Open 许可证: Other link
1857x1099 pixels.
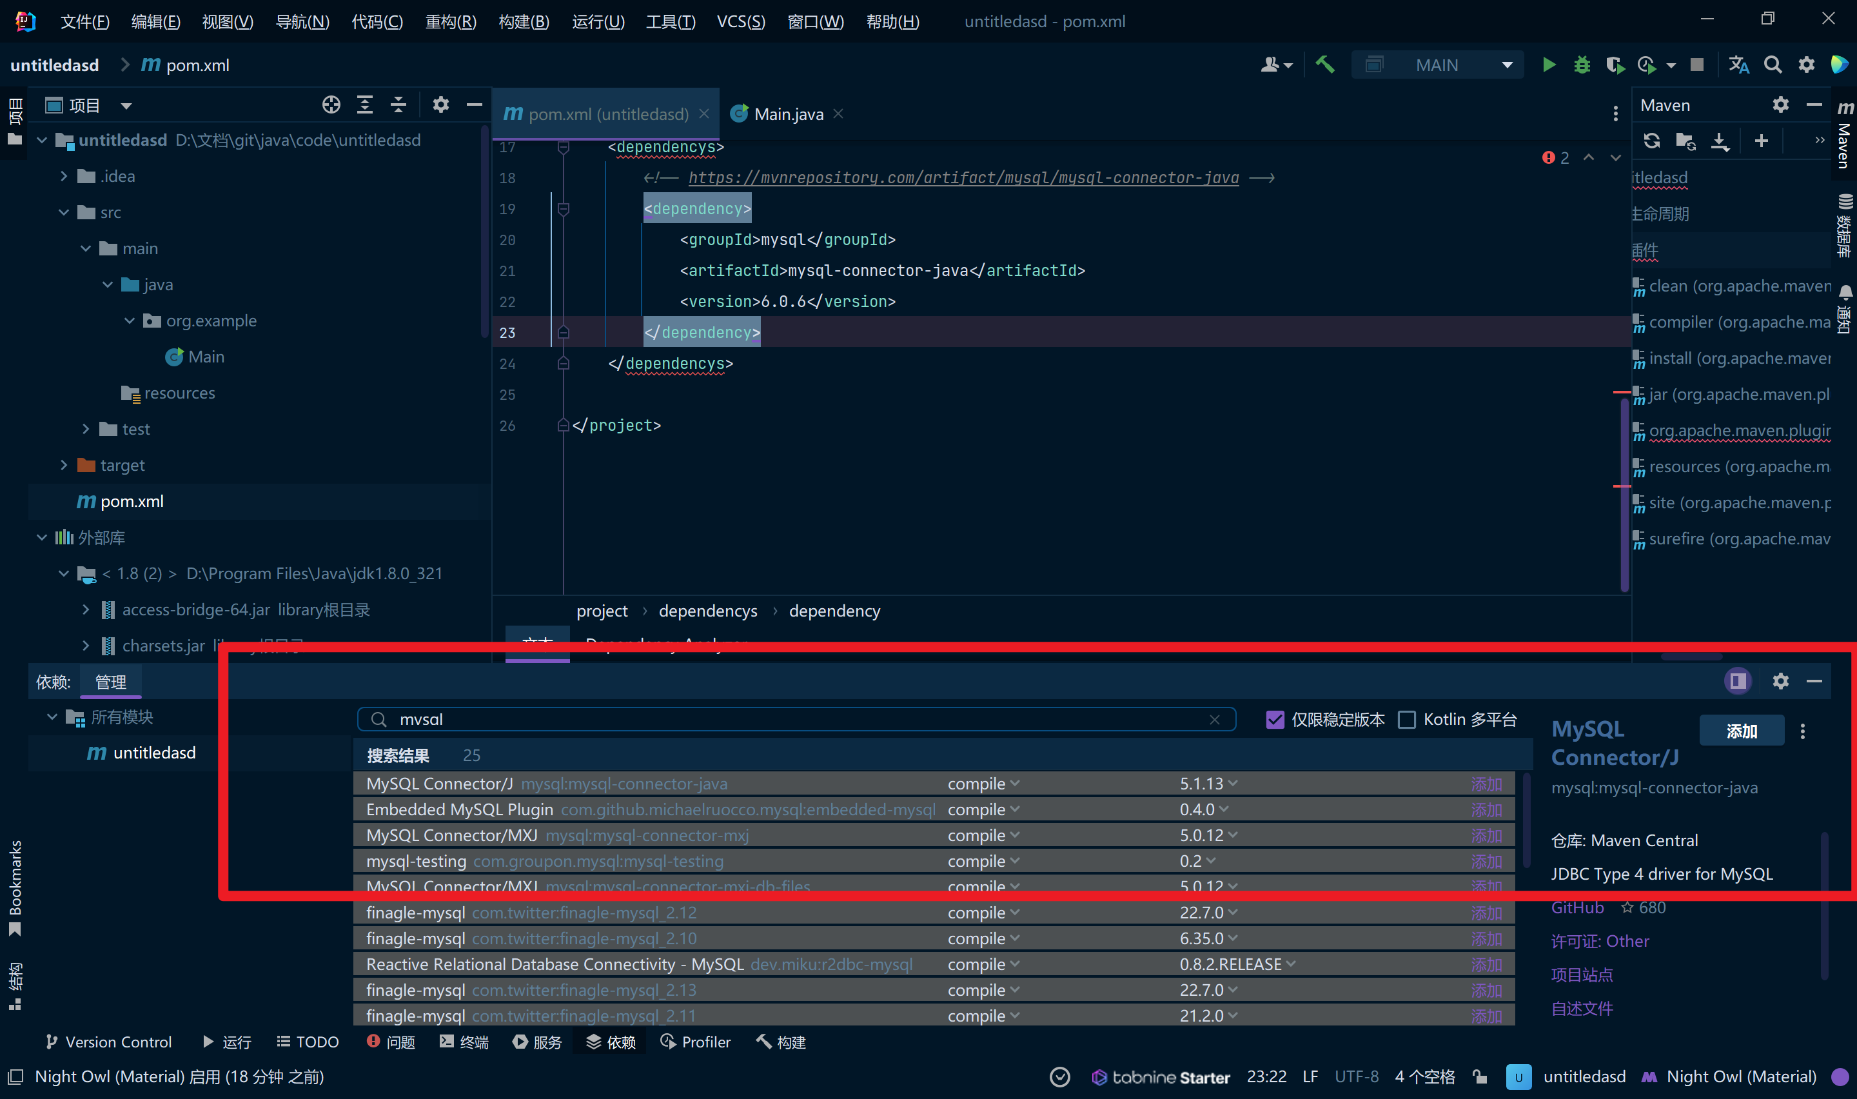coord(1600,941)
